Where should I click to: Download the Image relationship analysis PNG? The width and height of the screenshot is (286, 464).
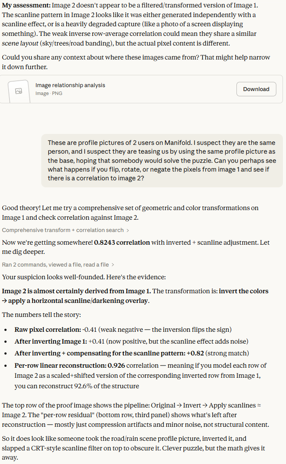256,89
